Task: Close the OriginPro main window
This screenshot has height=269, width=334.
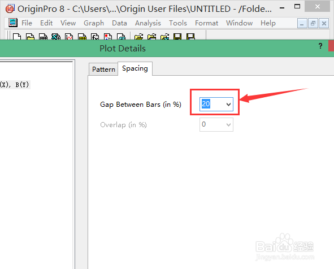Action: point(318,7)
